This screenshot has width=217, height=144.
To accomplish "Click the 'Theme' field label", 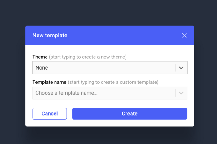I will [x=40, y=57].
